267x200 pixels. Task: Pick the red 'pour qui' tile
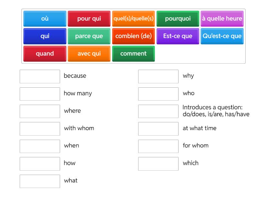click(x=89, y=19)
